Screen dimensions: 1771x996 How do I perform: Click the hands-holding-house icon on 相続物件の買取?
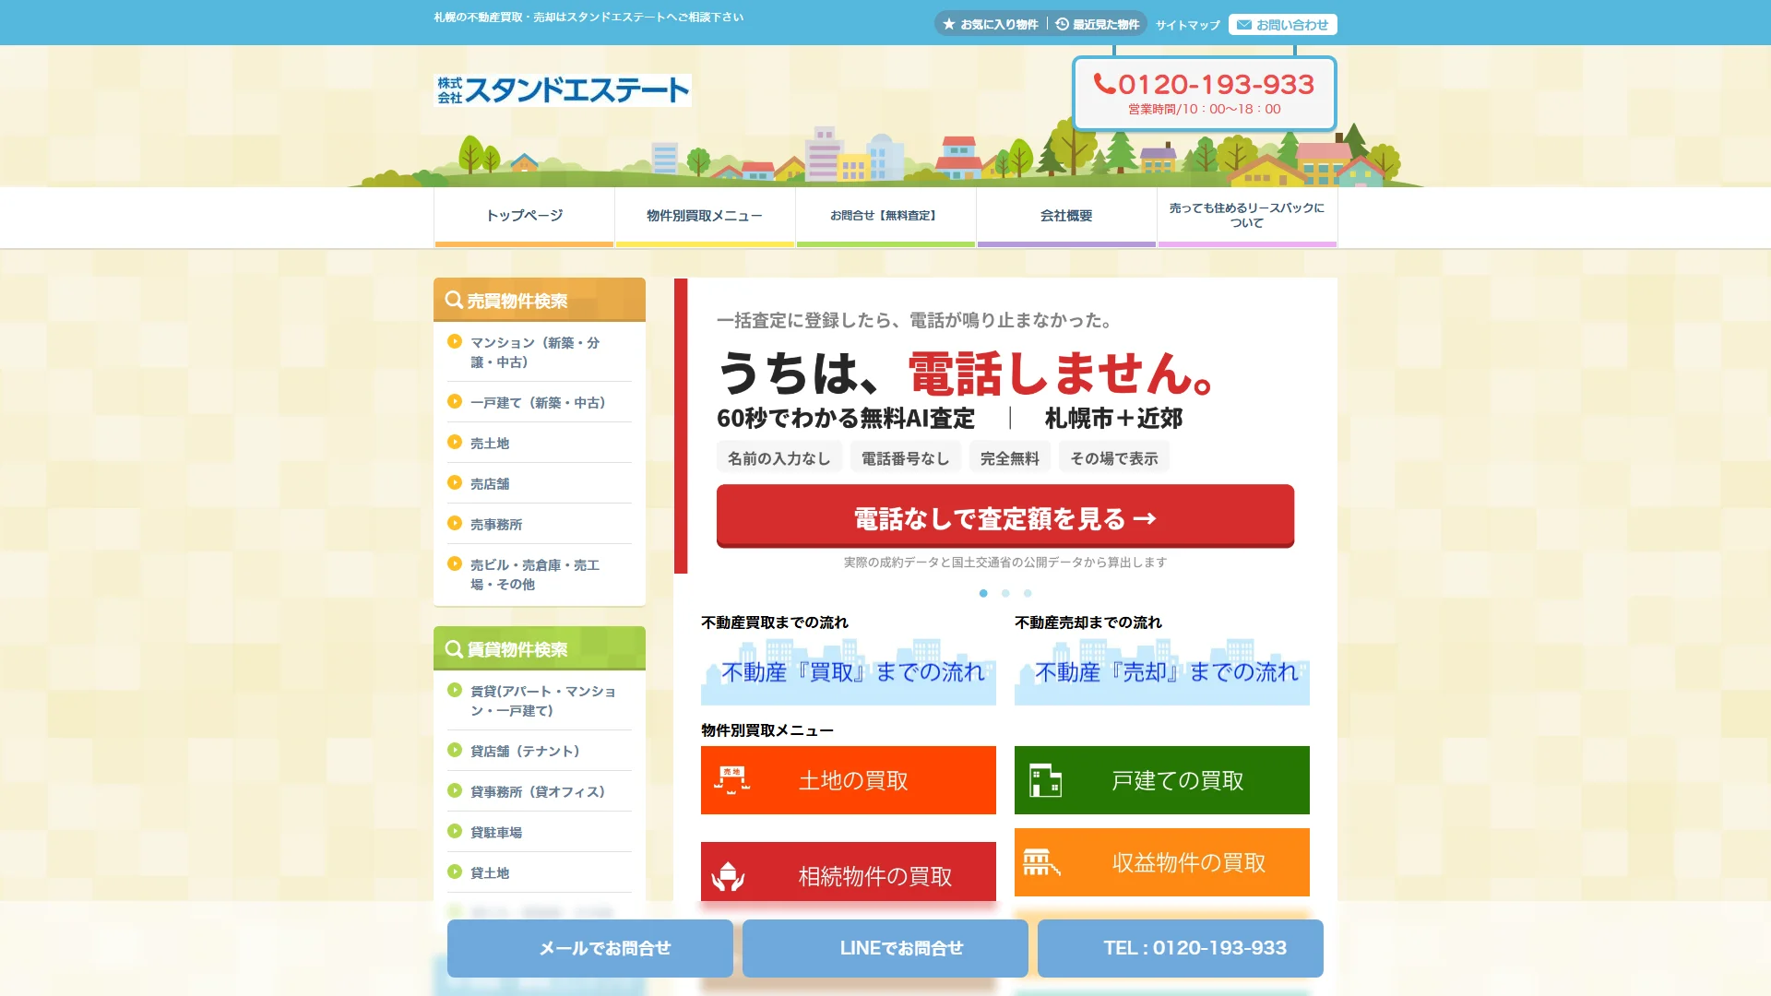[x=728, y=876]
